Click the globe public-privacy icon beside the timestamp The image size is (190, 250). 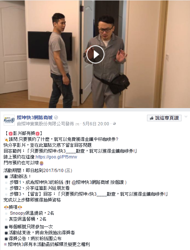coord(114,124)
